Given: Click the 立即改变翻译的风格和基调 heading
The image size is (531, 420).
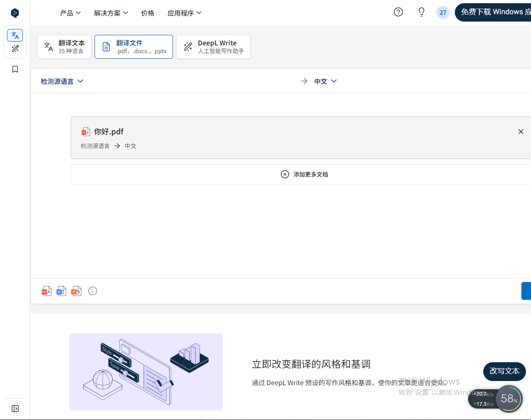Looking at the screenshot, I should 311,364.
